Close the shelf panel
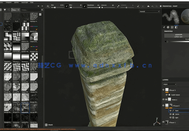 [42, 6]
